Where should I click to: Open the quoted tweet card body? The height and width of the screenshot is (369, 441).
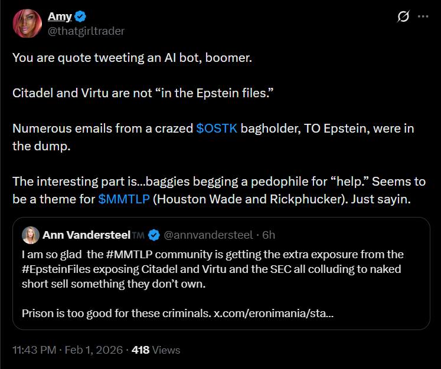(221, 274)
